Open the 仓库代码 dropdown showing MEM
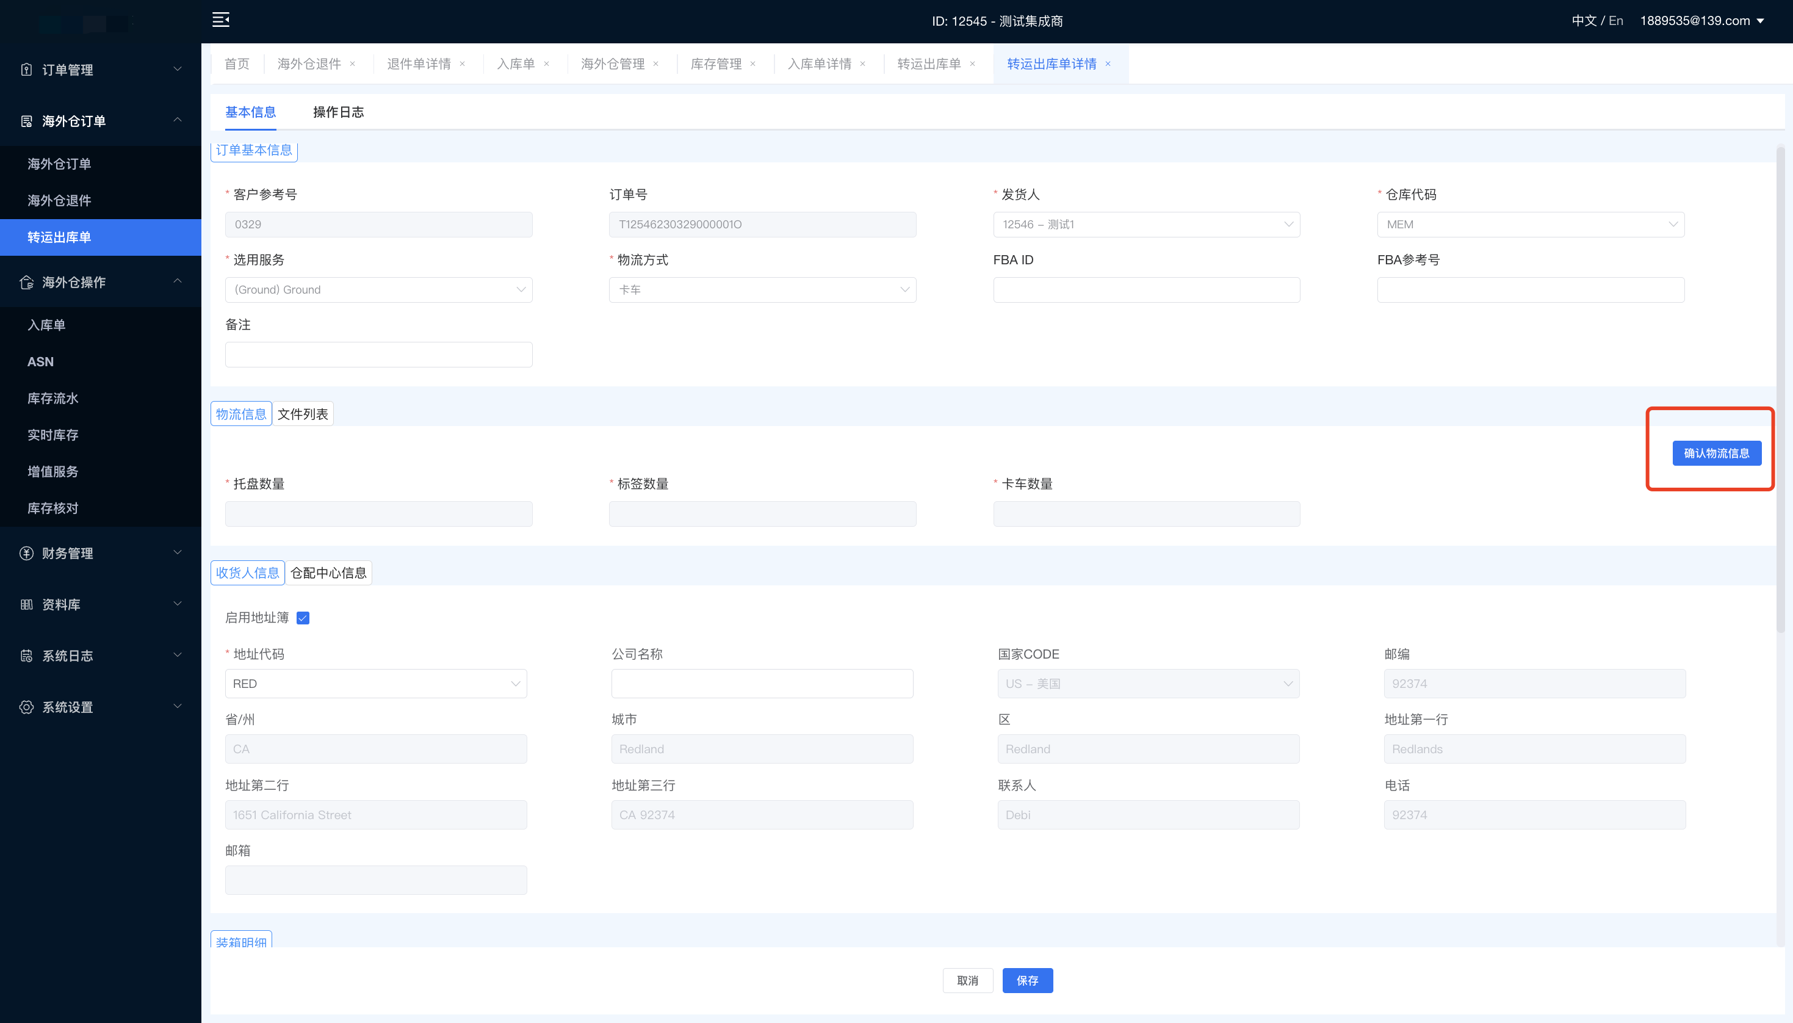 point(1531,224)
